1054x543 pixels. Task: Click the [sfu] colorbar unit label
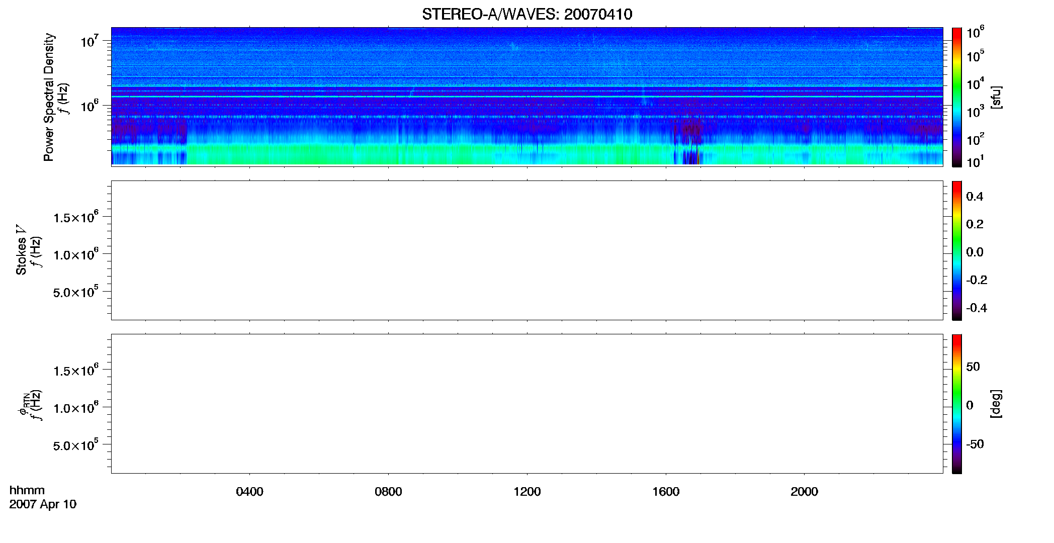996,97
